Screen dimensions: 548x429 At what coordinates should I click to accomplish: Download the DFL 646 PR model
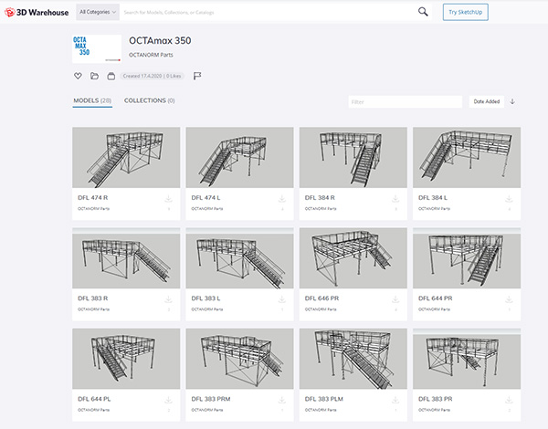(395, 299)
